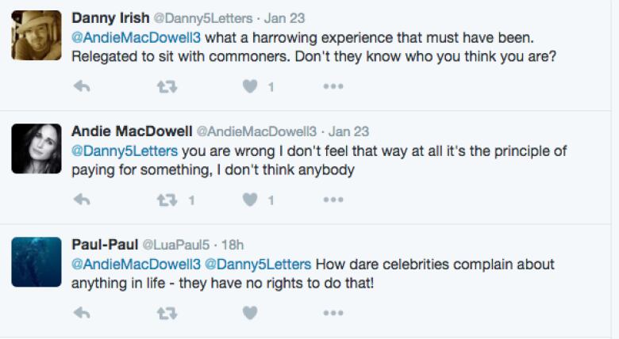Image resolution: width=619 pixels, height=339 pixels.
Task: Reply to Andie MacDowell's tweet
Action: tap(82, 200)
